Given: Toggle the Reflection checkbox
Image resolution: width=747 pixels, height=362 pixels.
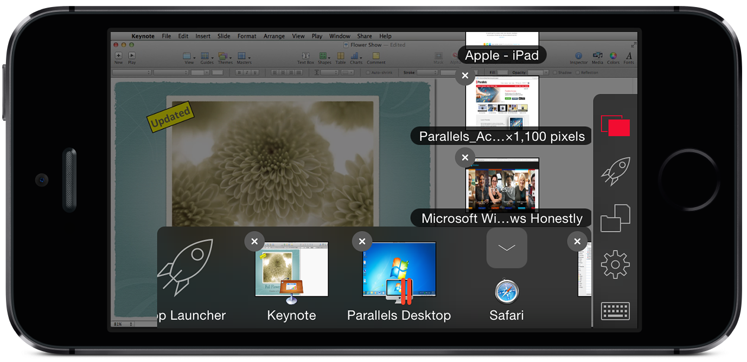Looking at the screenshot, I should (578, 73).
